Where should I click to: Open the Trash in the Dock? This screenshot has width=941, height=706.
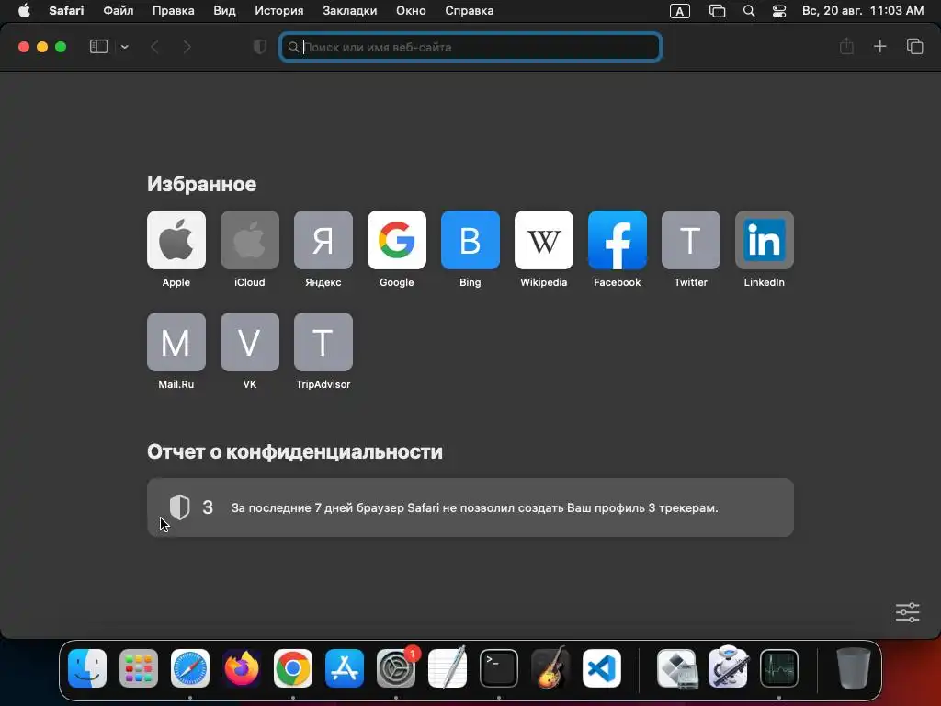(x=854, y=667)
